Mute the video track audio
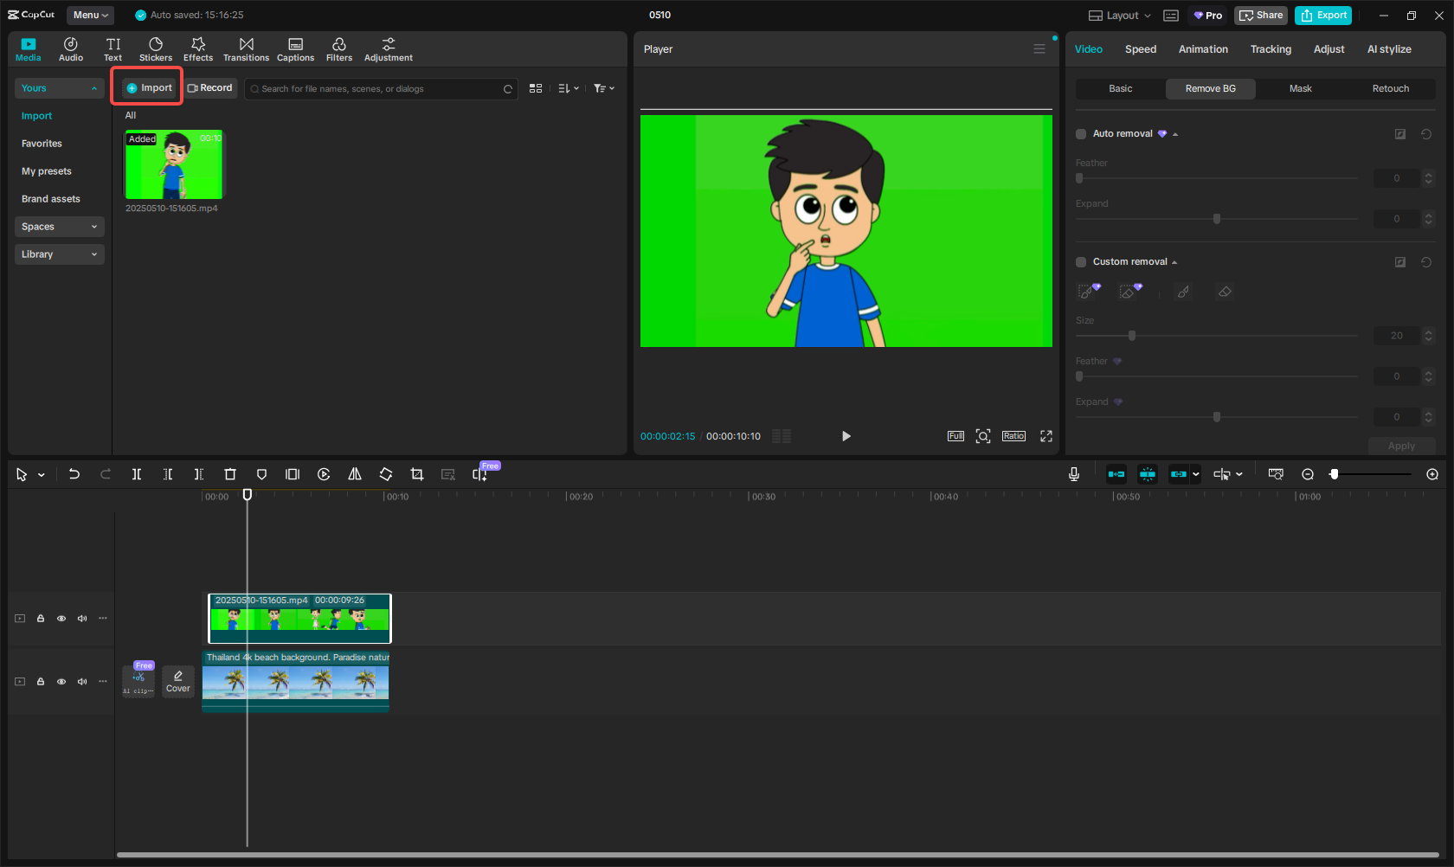Screen dimensions: 1454x867 point(81,618)
